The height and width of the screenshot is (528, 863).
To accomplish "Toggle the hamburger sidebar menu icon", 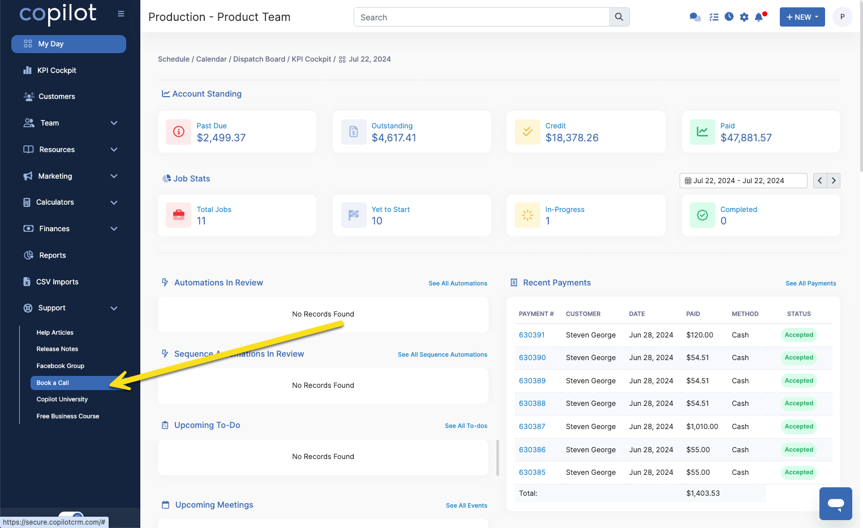I will click(x=121, y=14).
